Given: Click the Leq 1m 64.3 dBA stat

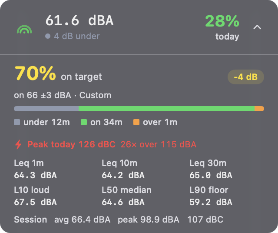Looking at the screenshot, I should [x=36, y=169].
